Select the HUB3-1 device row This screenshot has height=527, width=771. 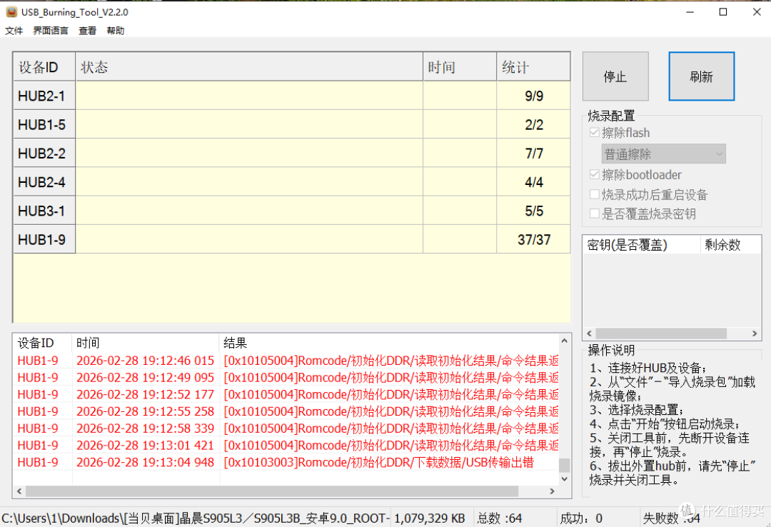291,211
